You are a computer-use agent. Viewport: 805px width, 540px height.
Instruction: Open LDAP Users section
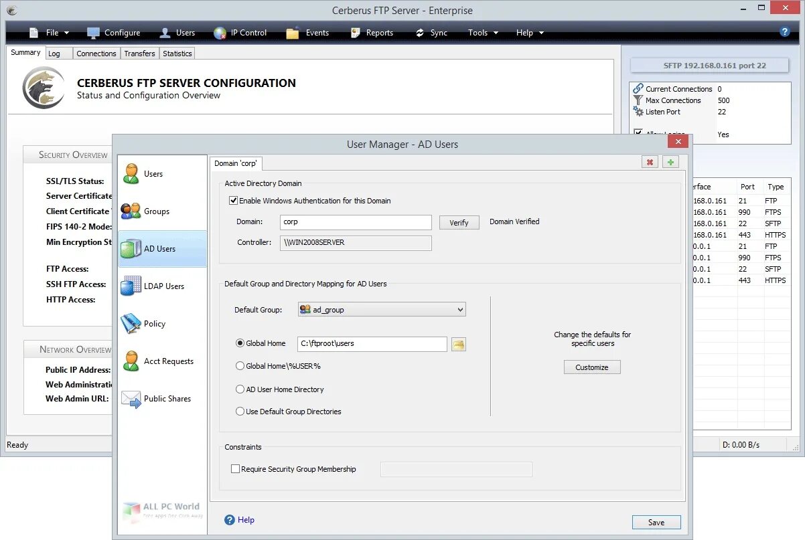pos(162,286)
